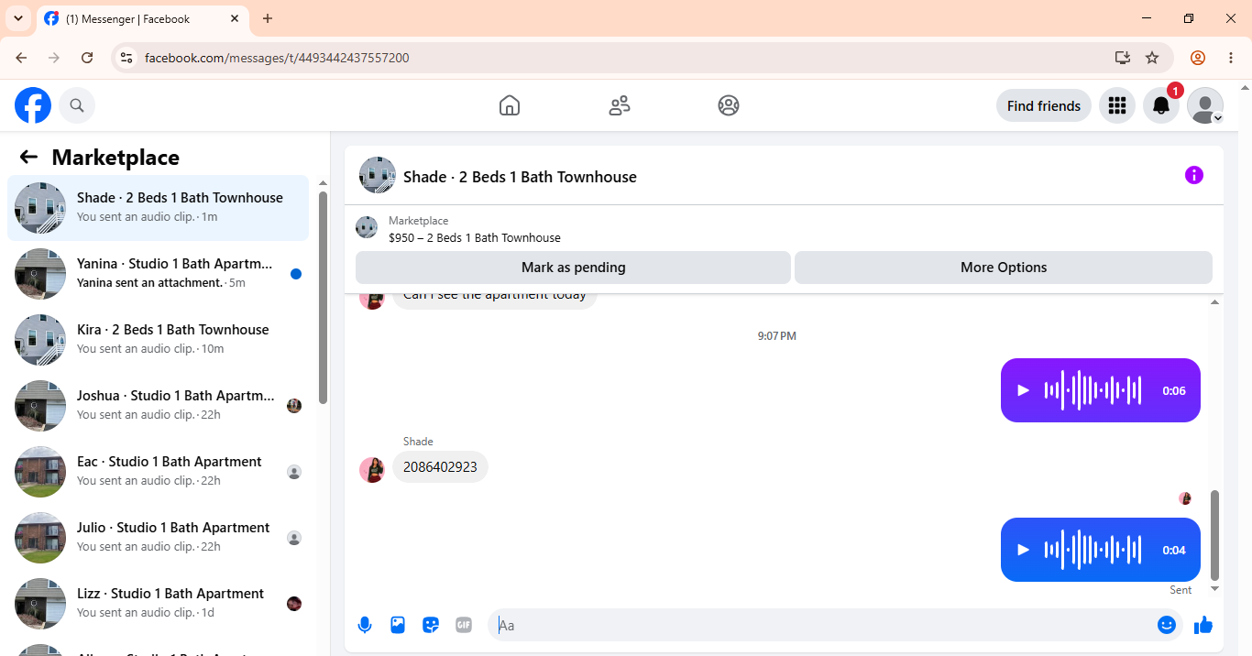Open Shade 2 Beds 1 Bath Townhouse conversation

coord(159,208)
